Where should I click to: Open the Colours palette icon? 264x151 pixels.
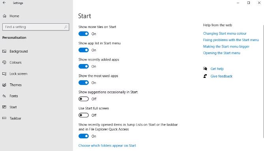(x=4, y=62)
